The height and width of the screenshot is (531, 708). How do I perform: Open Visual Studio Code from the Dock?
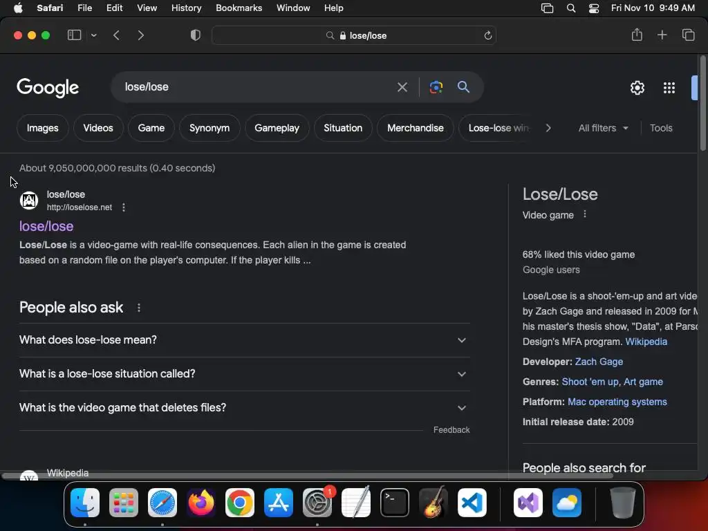click(x=472, y=503)
